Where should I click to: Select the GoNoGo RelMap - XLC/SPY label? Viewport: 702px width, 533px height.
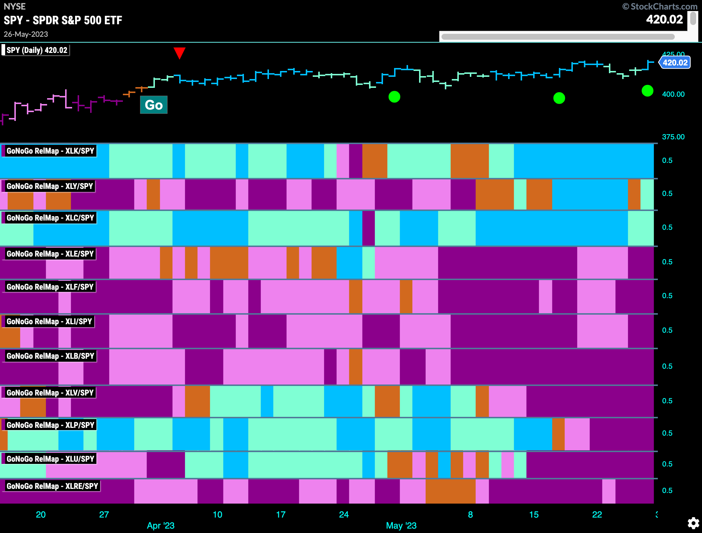click(x=49, y=218)
